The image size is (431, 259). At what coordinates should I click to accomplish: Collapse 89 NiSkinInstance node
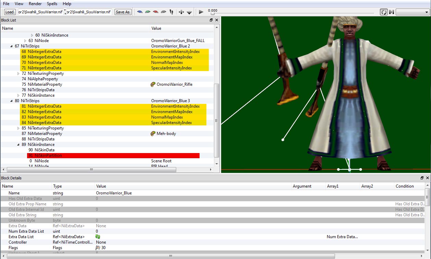[x=19, y=145]
